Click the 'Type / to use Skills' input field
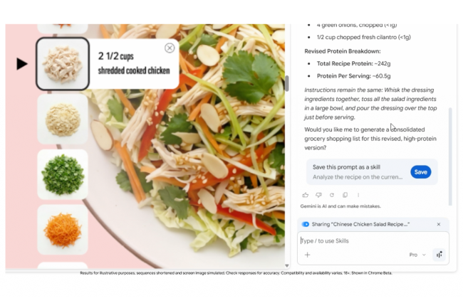Image resolution: width=463 pixels, height=308 pixels. pyautogui.click(x=373, y=241)
